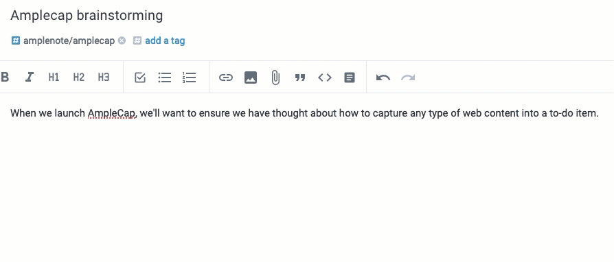Image resolution: width=614 pixels, height=262 pixels.
Task: Click the add a tag link
Action: 165,40
